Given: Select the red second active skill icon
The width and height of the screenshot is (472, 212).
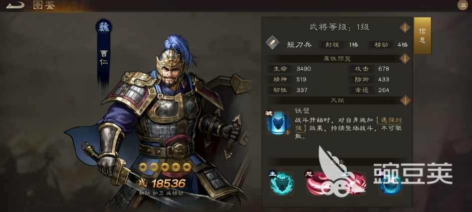Looking at the screenshot, I should click(355, 182).
